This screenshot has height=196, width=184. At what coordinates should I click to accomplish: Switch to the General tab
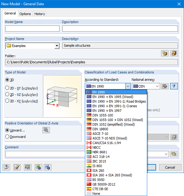[10, 13]
